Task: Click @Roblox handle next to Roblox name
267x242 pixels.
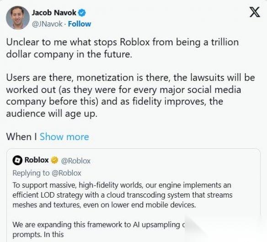Action: 75,161
